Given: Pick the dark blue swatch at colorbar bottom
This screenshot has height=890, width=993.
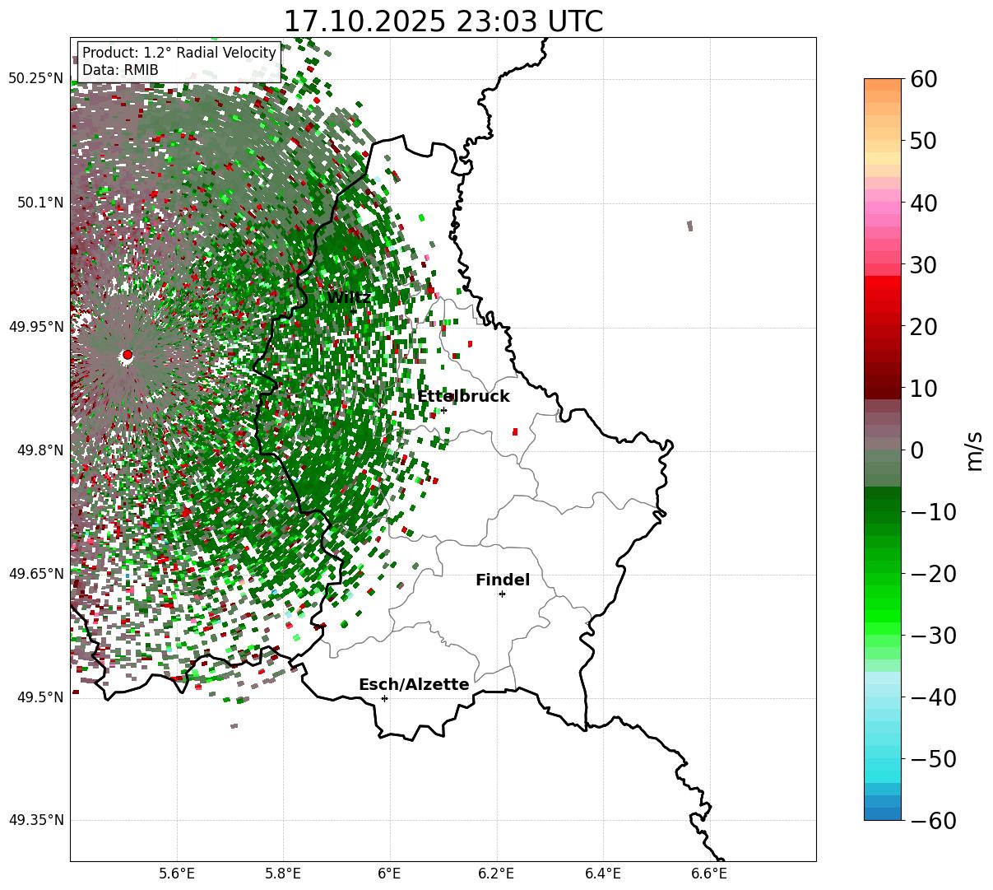Looking at the screenshot, I should click(x=883, y=813).
